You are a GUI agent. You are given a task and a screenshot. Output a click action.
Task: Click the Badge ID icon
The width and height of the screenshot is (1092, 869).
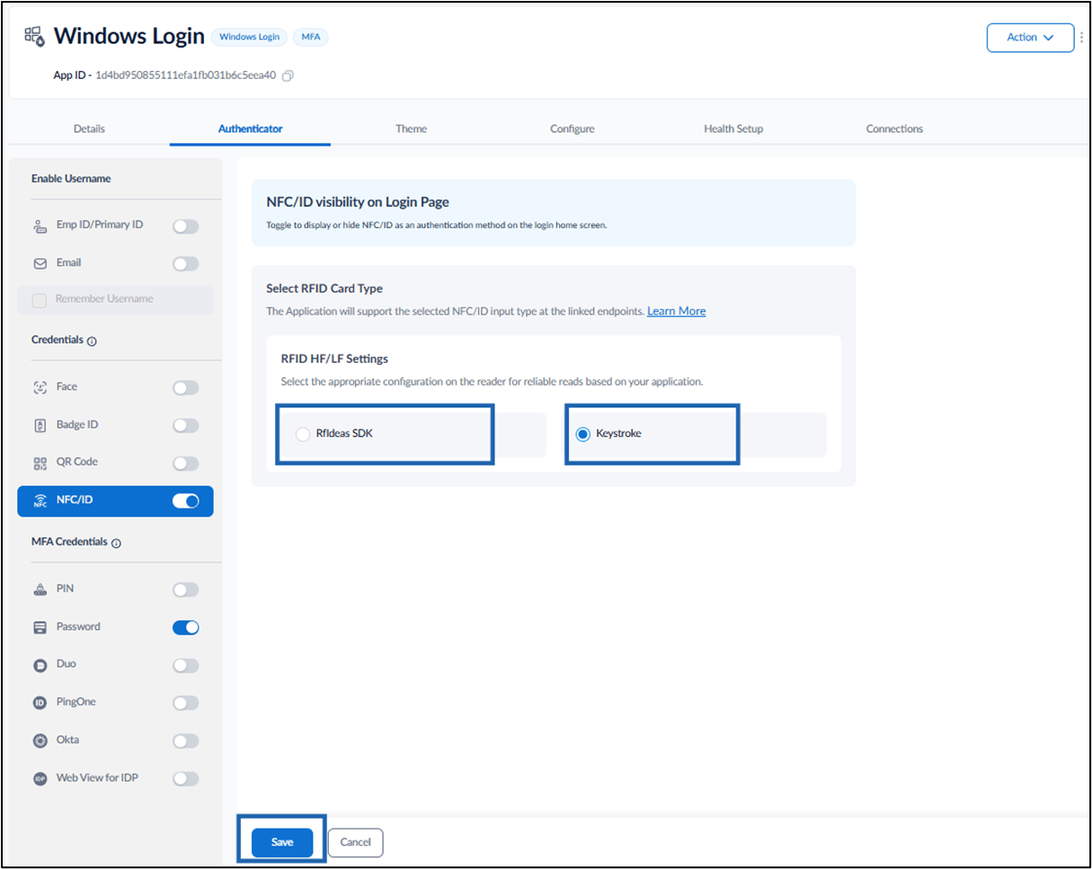pyautogui.click(x=40, y=425)
